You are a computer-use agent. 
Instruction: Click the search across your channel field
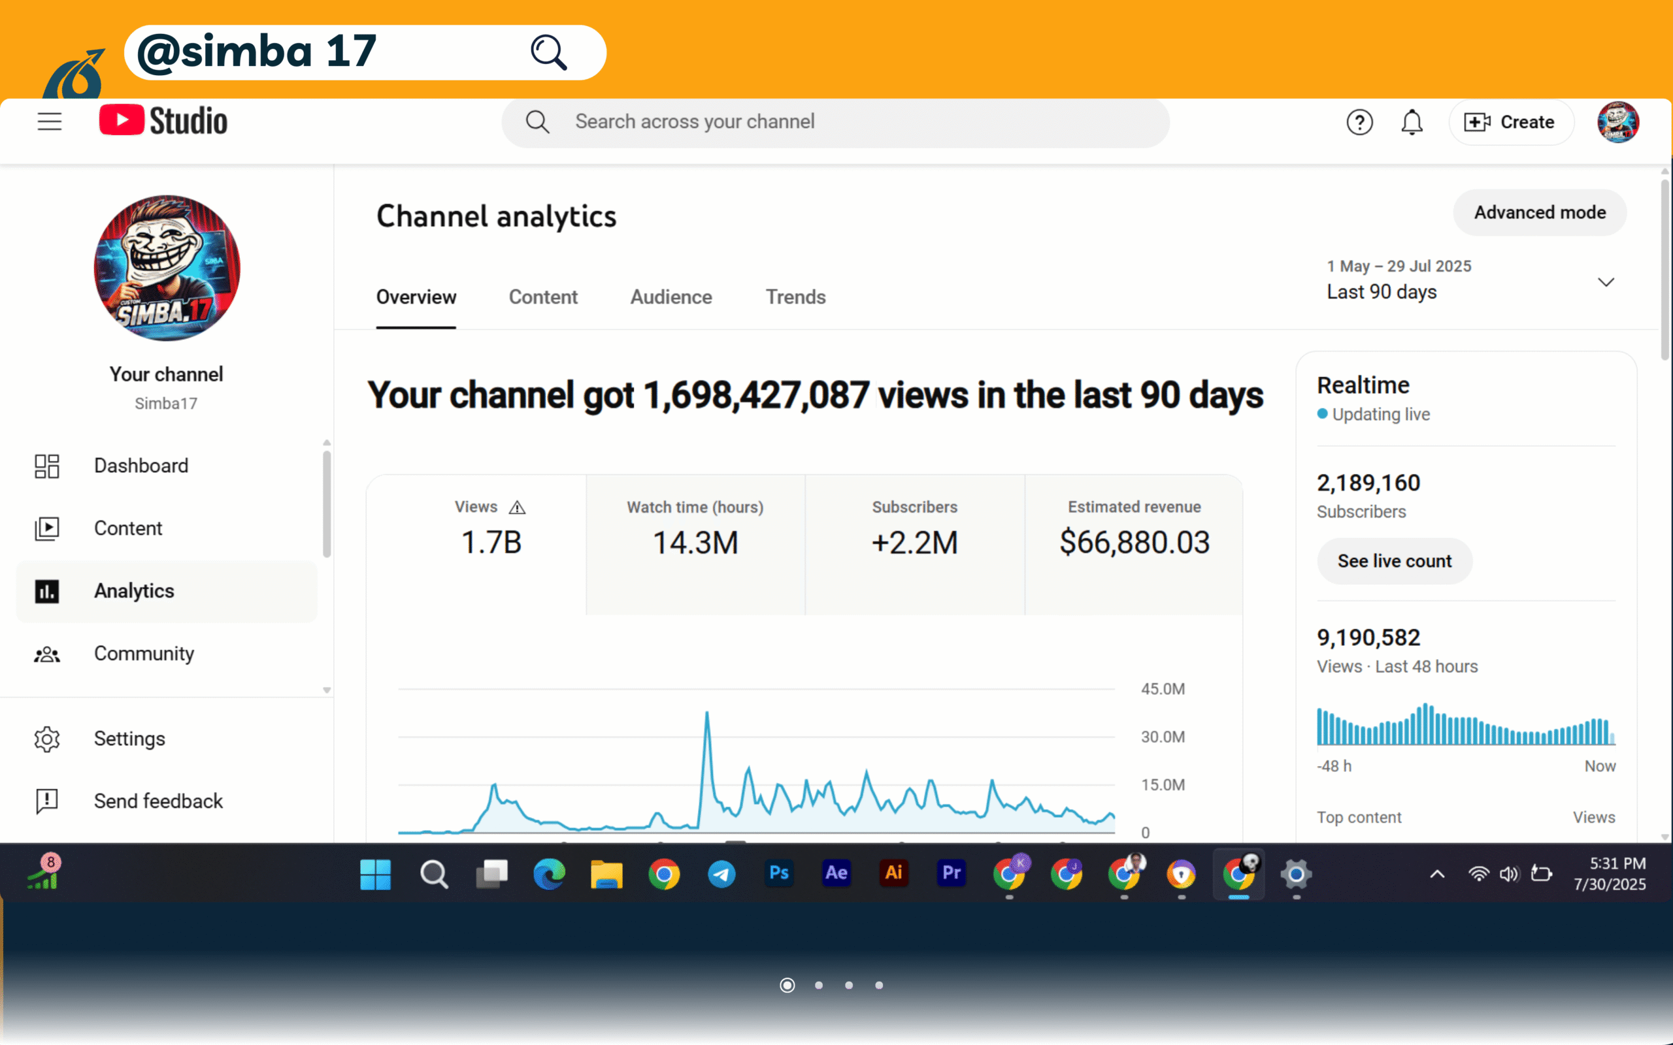pos(836,122)
